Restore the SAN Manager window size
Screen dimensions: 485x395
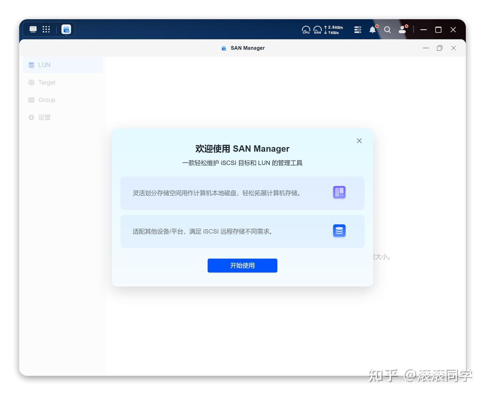(x=440, y=48)
